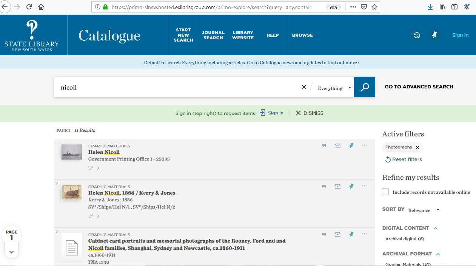Clear the search box with the X icon

coord(304,87)
